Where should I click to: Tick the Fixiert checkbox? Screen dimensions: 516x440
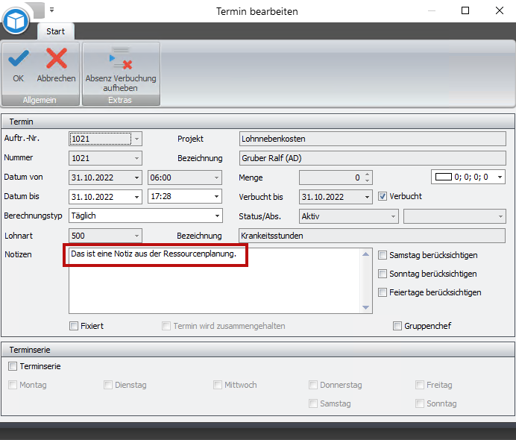[74, 326]
